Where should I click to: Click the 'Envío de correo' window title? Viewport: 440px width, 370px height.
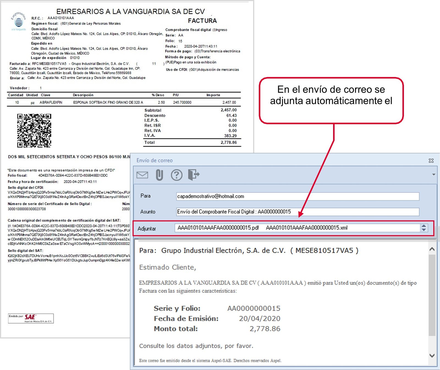155,160
